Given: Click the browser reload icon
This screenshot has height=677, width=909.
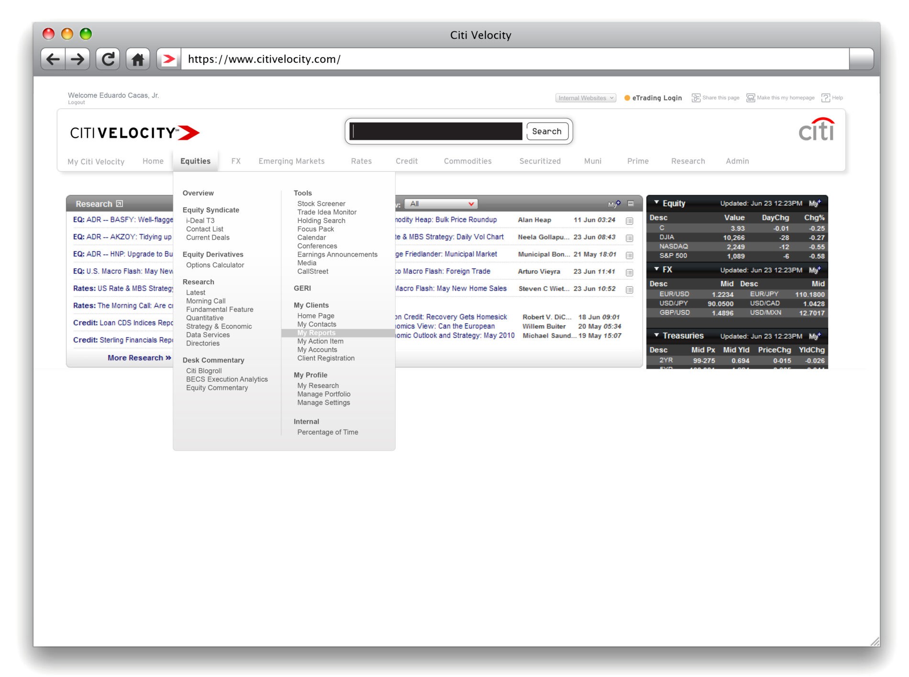Looking at the screenshot, I should pyautogui.click(x=108, y=59).
